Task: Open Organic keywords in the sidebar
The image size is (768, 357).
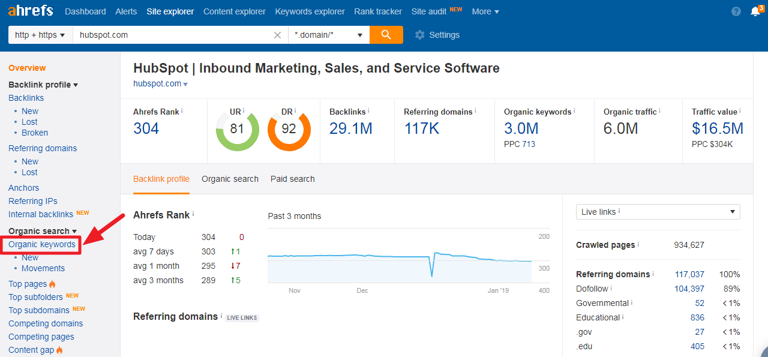Action: pyautogui.click(x=42, y=244)
